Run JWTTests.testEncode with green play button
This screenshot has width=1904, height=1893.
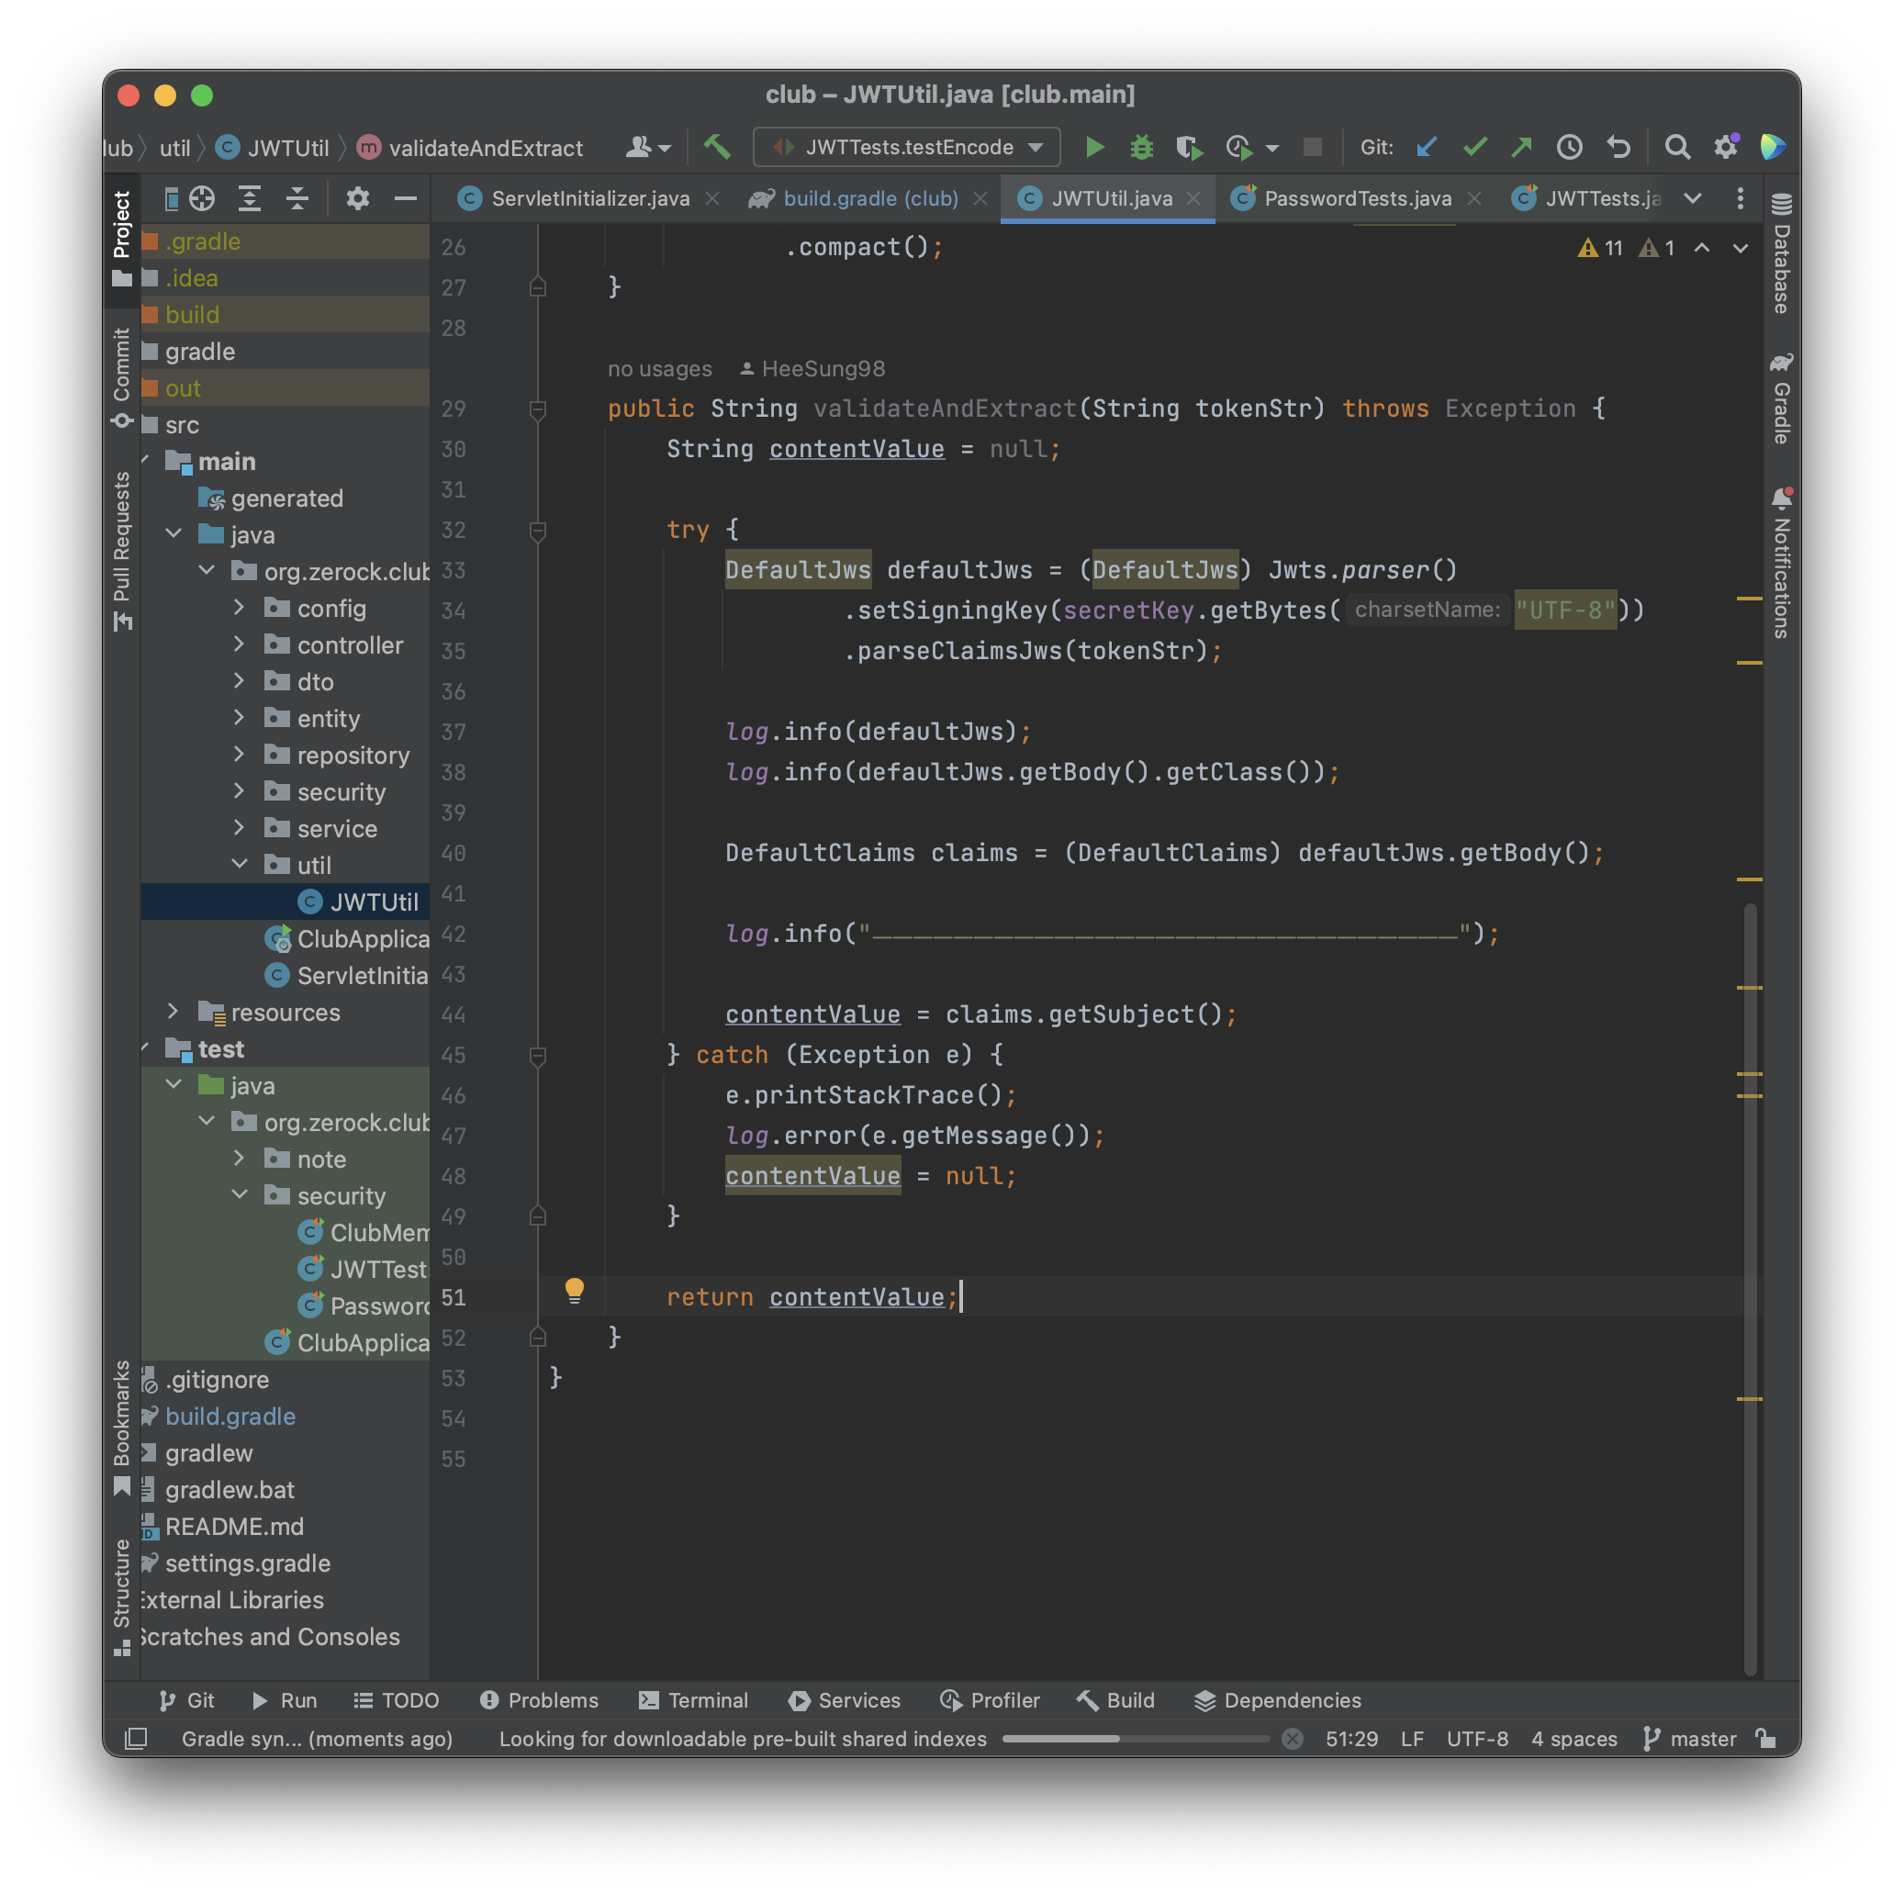(x=1094, y=148)
